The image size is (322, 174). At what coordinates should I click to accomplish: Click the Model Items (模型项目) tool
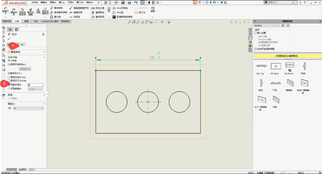(x=13, y=11)
